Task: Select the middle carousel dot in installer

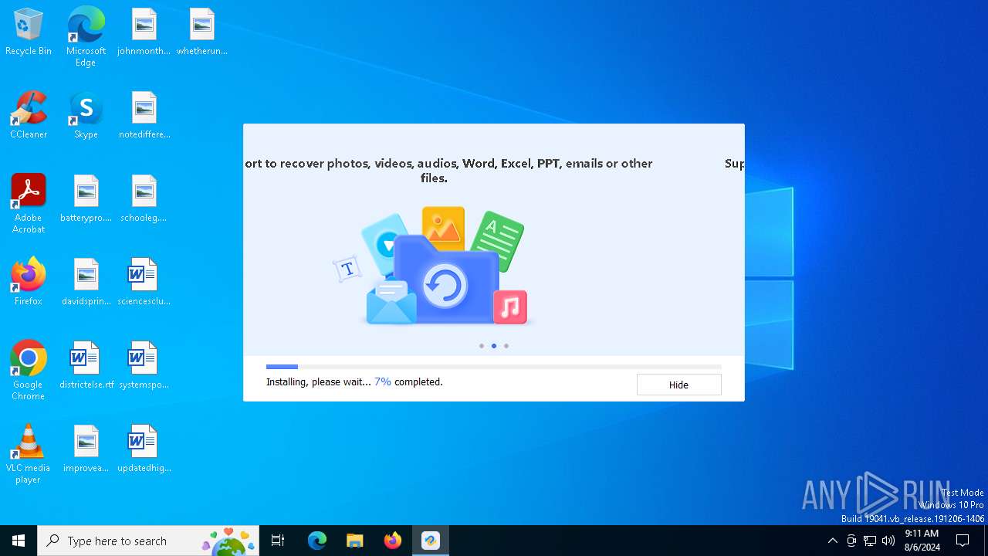Action: 494,346
